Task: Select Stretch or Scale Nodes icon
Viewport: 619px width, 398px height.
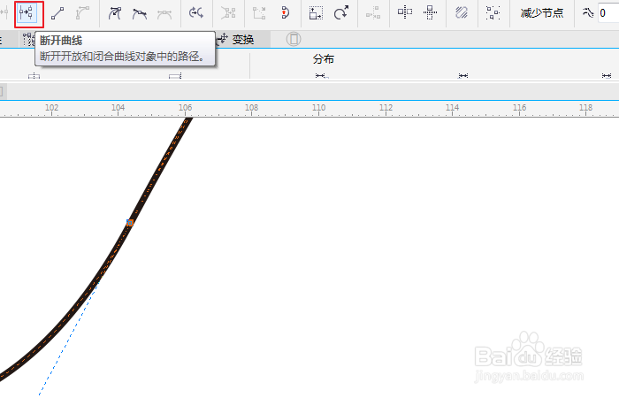Action: tap(316, 13)
